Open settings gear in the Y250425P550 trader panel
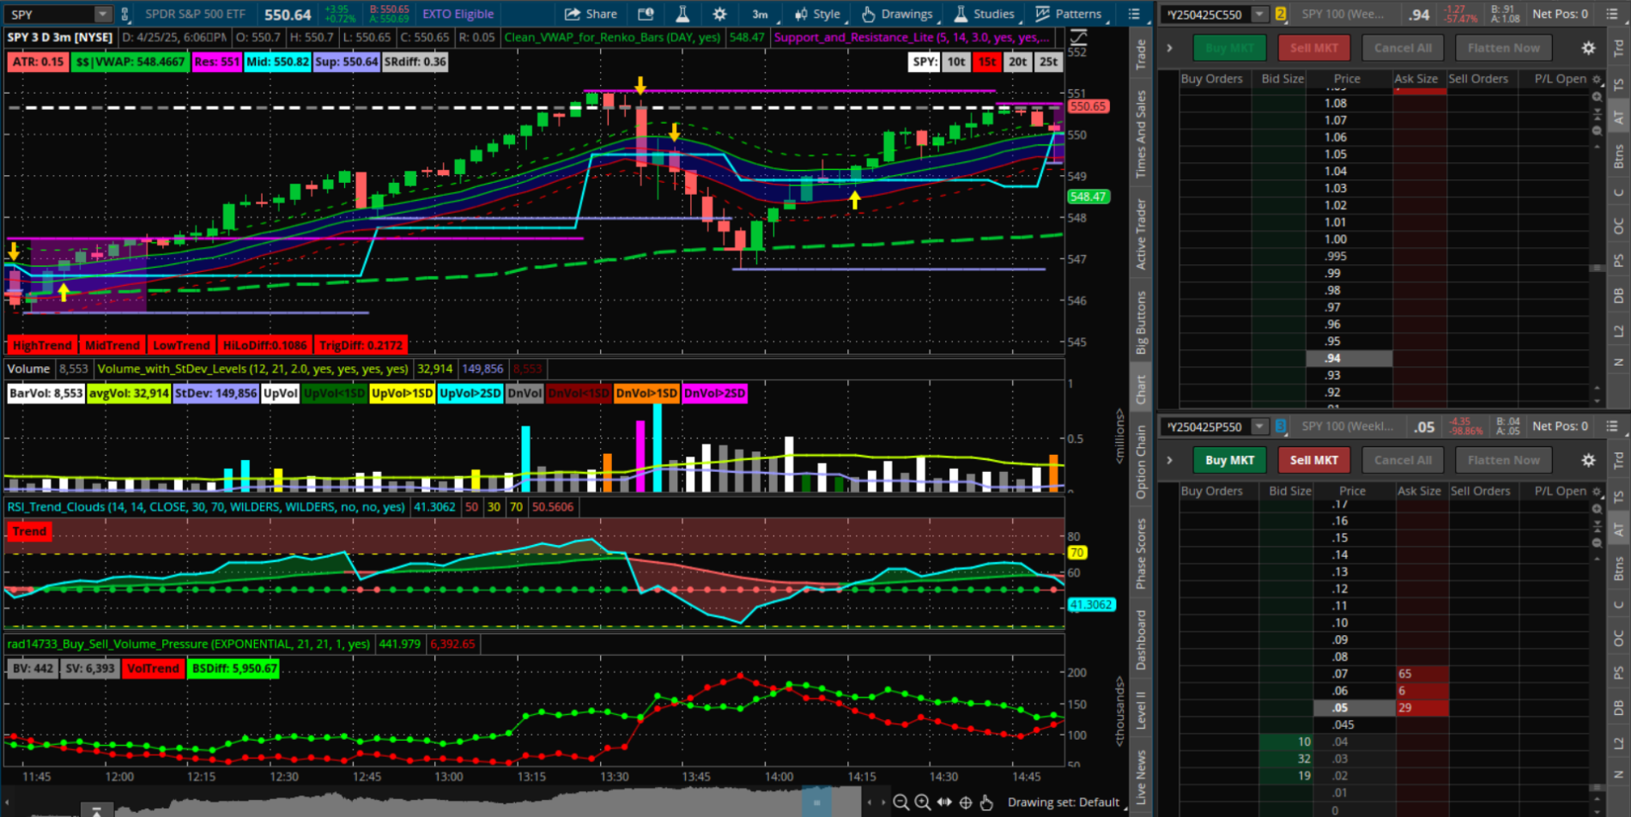The image size is (1631, 817). click(x=1588, y=461)
